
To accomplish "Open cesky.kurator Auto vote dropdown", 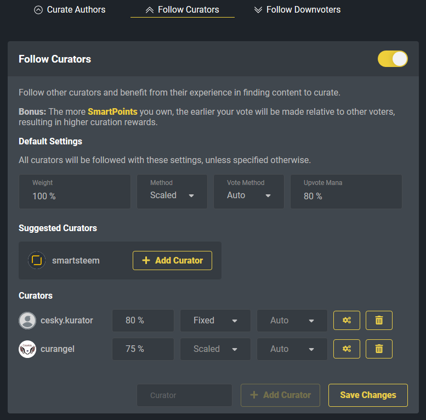I will 292,321.
